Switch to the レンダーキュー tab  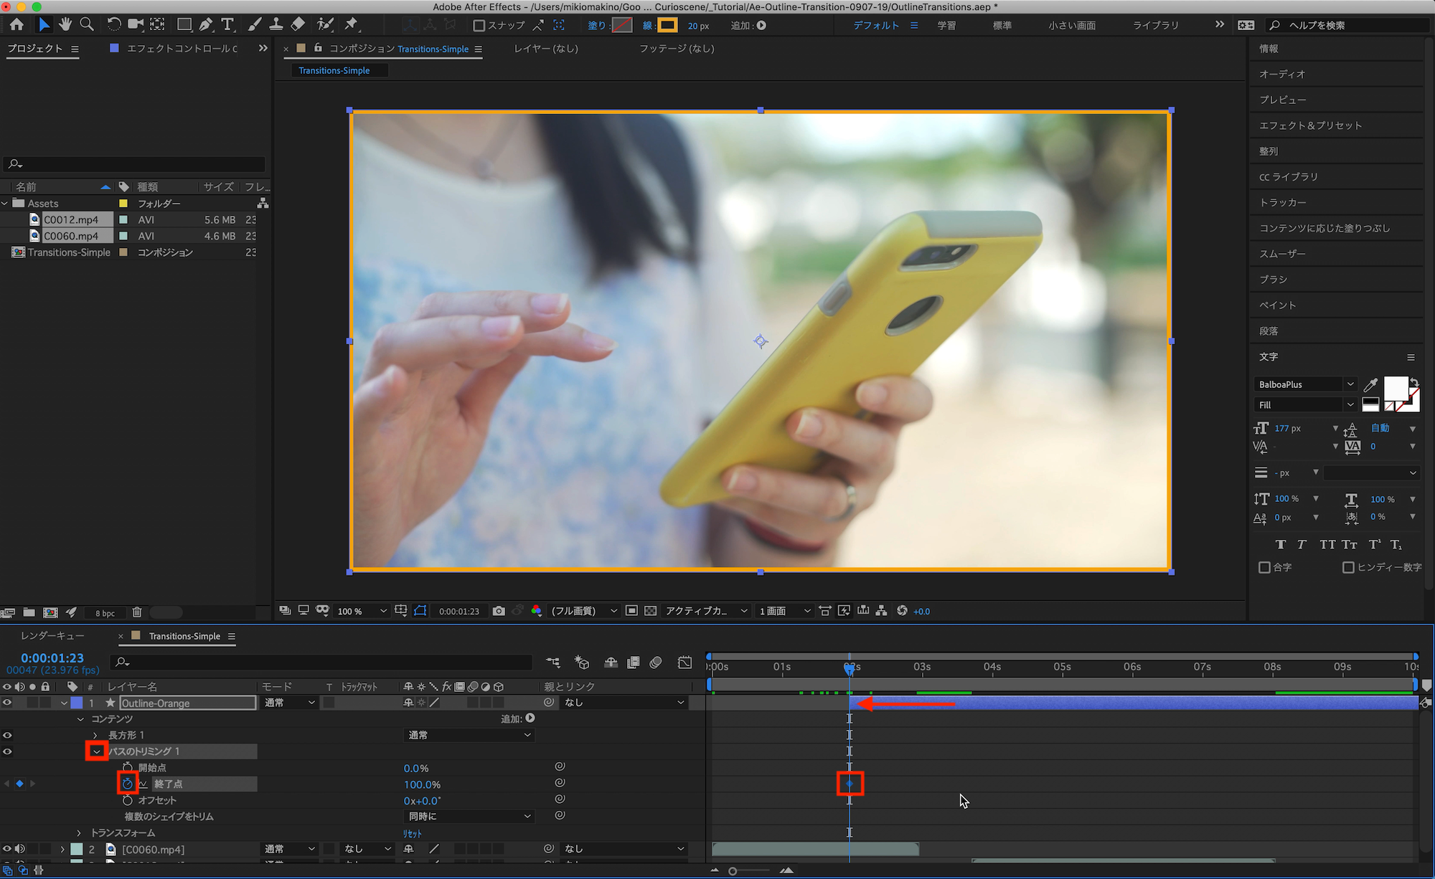52,636
